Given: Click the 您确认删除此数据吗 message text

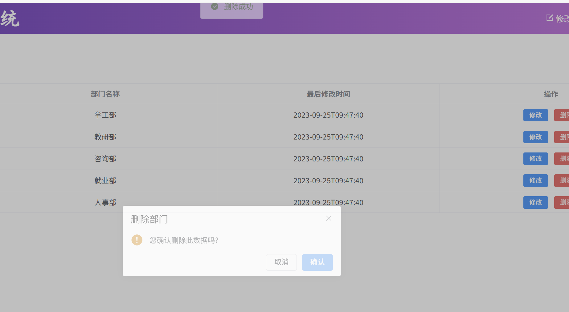Looking at the screenshot, I should click(x=184, y=240).
